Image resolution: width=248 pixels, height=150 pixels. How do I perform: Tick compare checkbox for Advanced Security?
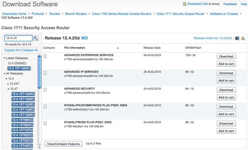[45, 90]
